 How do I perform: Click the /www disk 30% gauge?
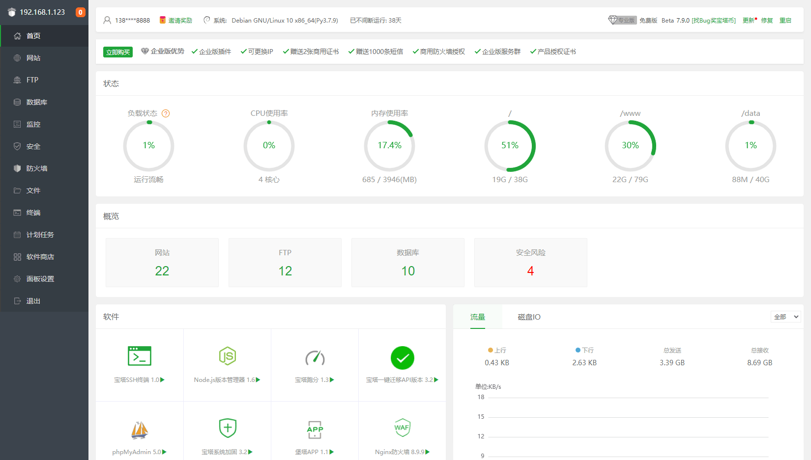[x=630, y=146]
